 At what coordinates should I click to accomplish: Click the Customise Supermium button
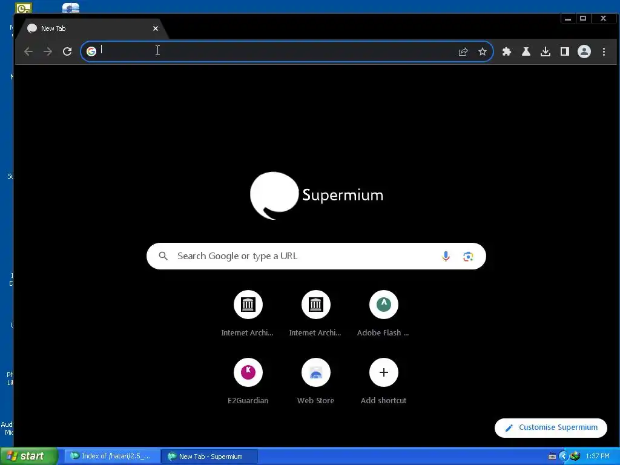pos(551,428)
